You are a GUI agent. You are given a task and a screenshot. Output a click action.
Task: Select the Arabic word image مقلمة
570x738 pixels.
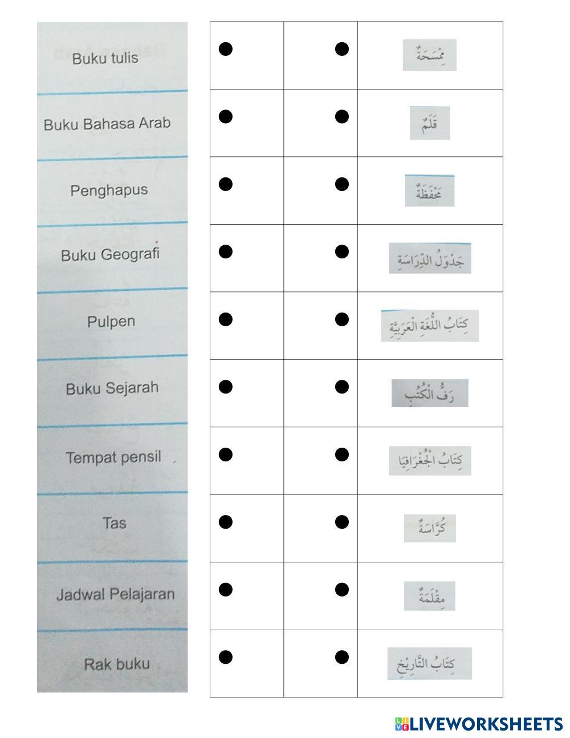click(x=430, y=596)
